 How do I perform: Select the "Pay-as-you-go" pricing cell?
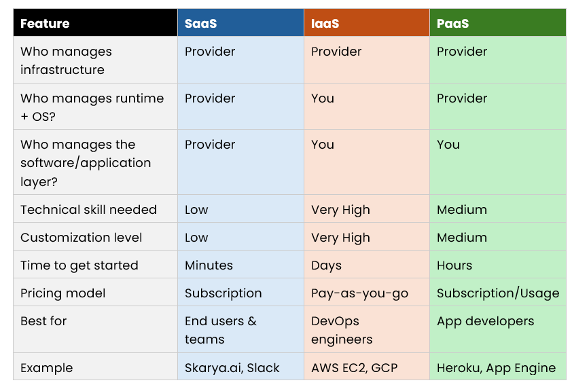359,293
